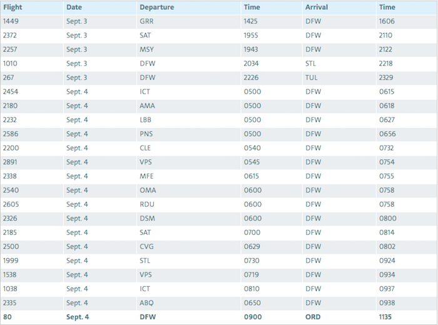The image size is (438, 325).
Task: Select flight number 1538
Action: (x=9, y=275)
